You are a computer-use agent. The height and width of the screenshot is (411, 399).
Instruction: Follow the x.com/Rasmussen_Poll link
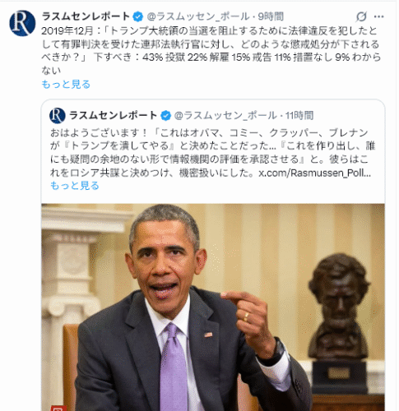coord(315,173)
